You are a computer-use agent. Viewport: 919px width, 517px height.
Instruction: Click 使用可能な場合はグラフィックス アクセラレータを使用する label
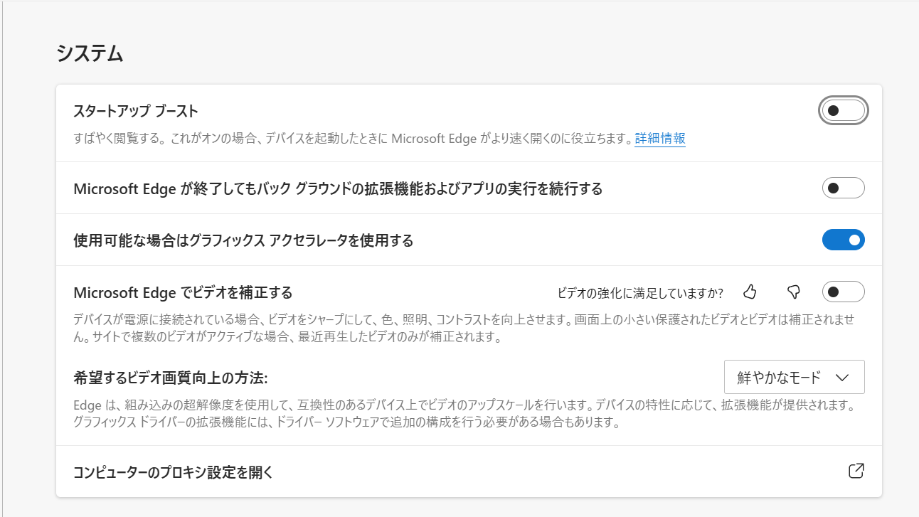[x=243, y=240]
